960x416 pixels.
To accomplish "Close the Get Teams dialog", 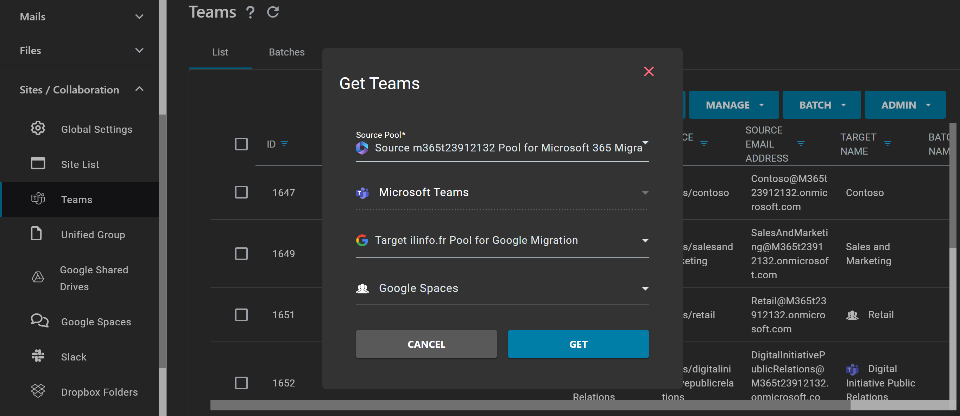I will tap(649, 71).
